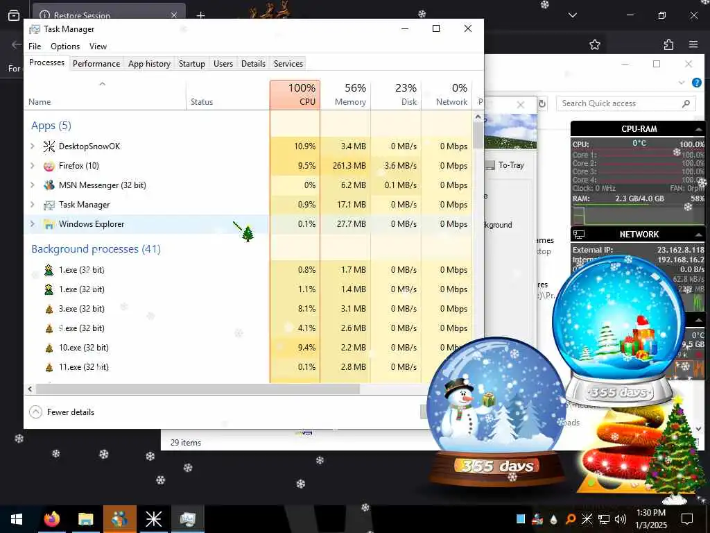The height and width of the screenshot is (533, 710).
Task: Collapse the CPU-RAM widget panel
Action: (x=698, y=129)
